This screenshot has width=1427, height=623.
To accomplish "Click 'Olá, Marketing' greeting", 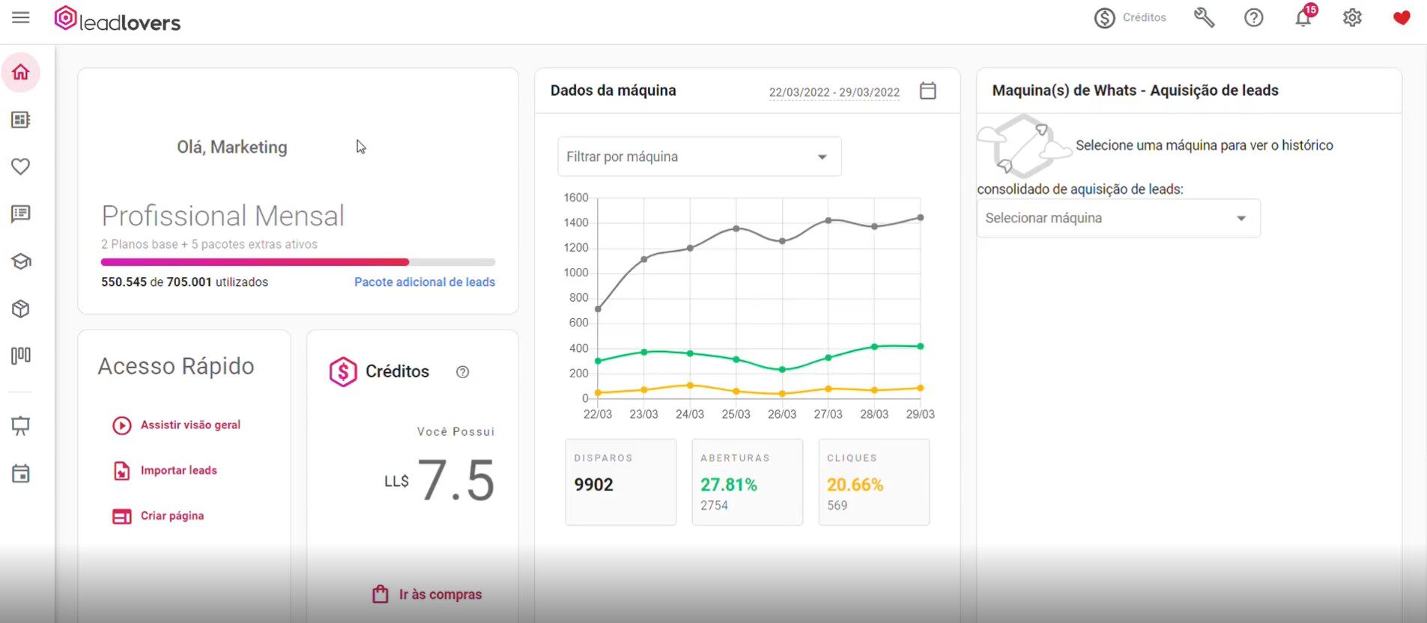I will point(232,147).
